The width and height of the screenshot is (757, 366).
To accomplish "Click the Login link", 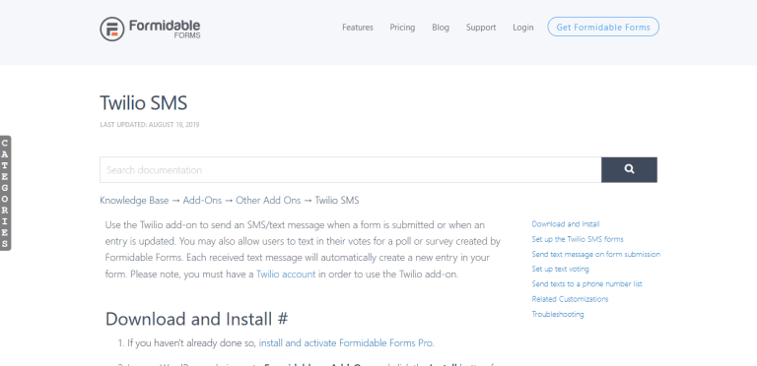I will (x=523, y=28).
